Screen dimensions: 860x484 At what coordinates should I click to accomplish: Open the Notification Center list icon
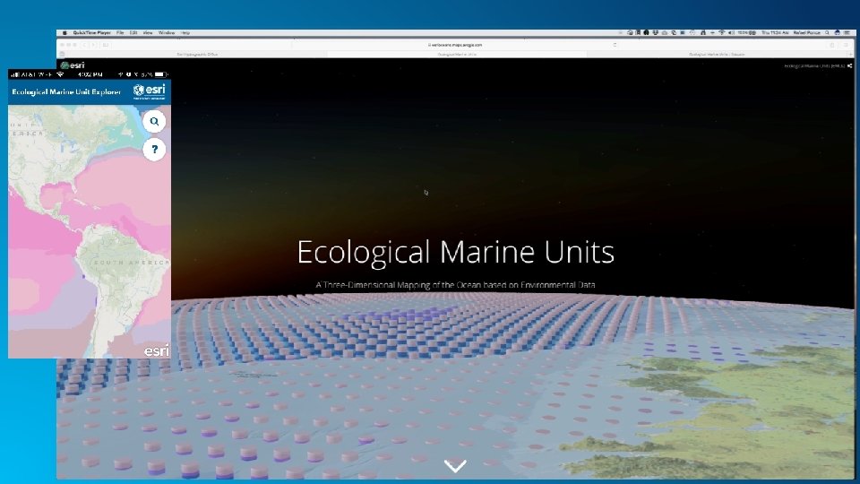(x=847, y=33)
